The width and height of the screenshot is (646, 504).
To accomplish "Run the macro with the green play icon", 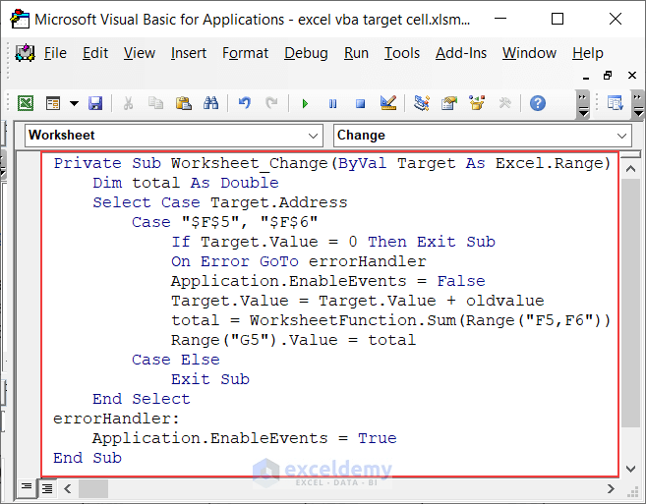I will pyautogui.click(x=305, y=103).
